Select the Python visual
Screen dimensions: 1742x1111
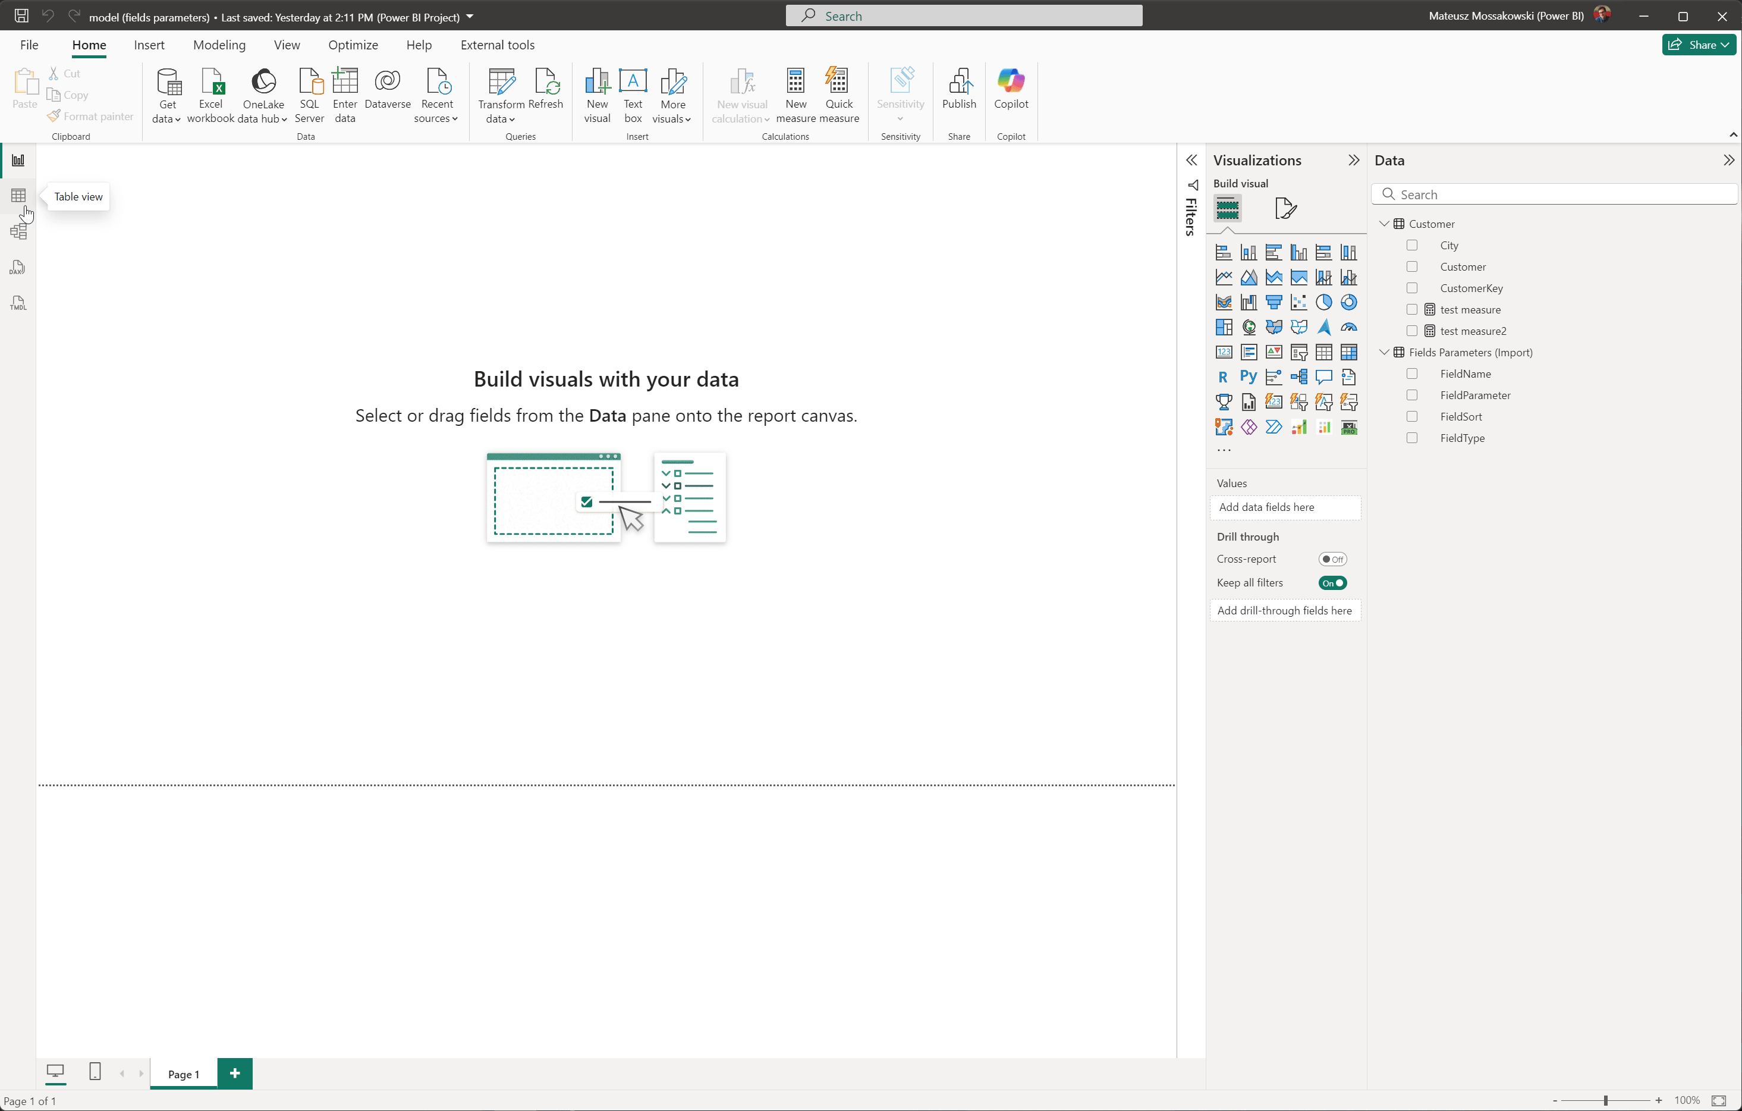pos(1249,377)
